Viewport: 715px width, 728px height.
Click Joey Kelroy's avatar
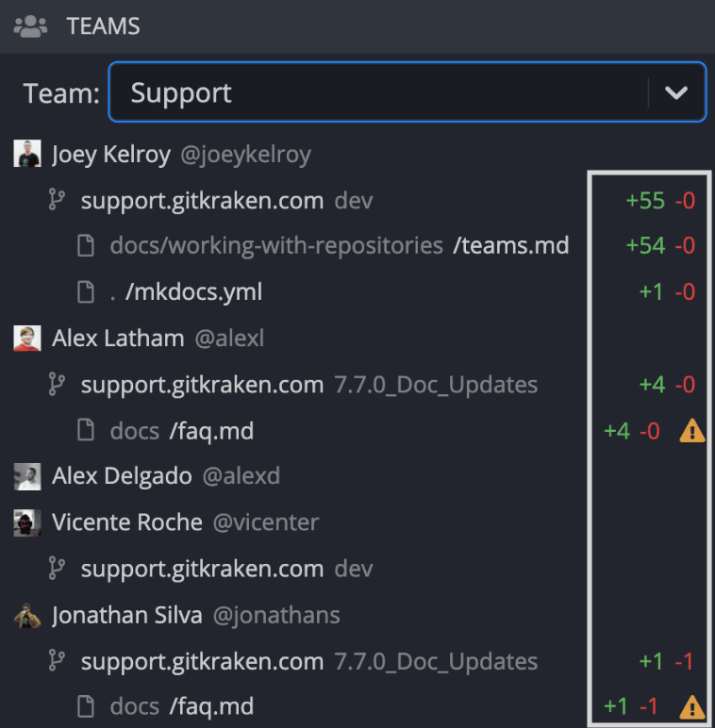click(x=27, y=154)
